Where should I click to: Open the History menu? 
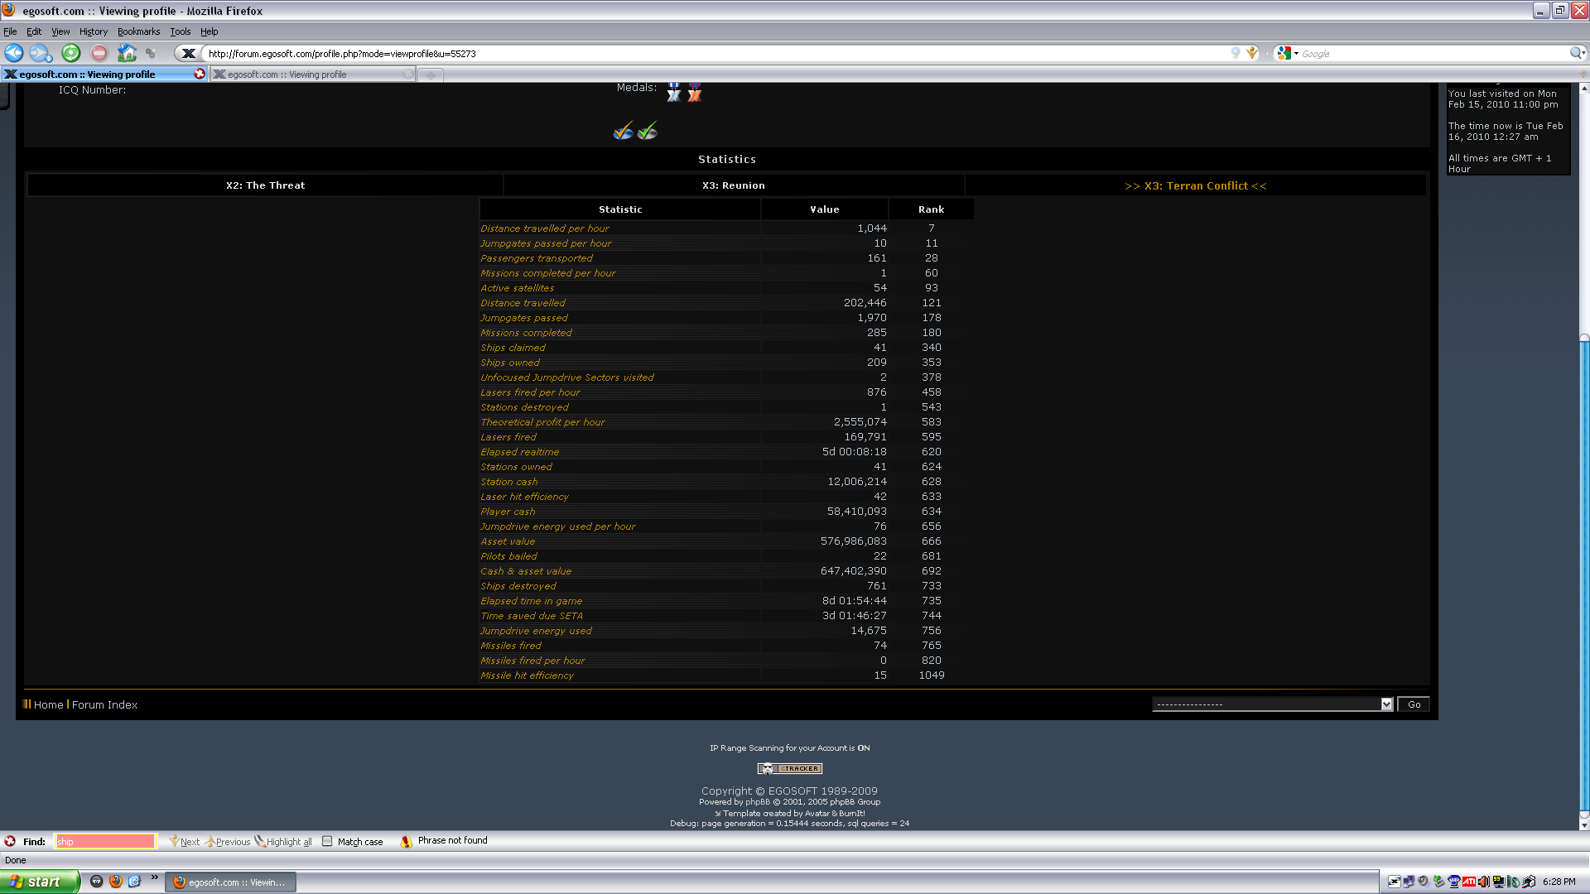point(94,31)
